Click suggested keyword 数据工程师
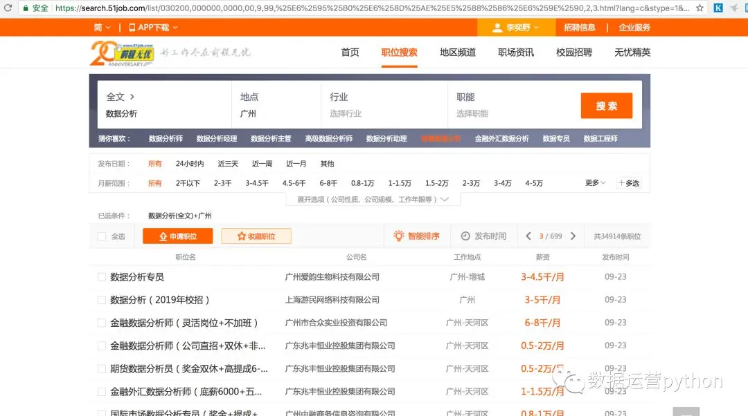748x416 pixels. pyautogui.click(x=600, y=138)
